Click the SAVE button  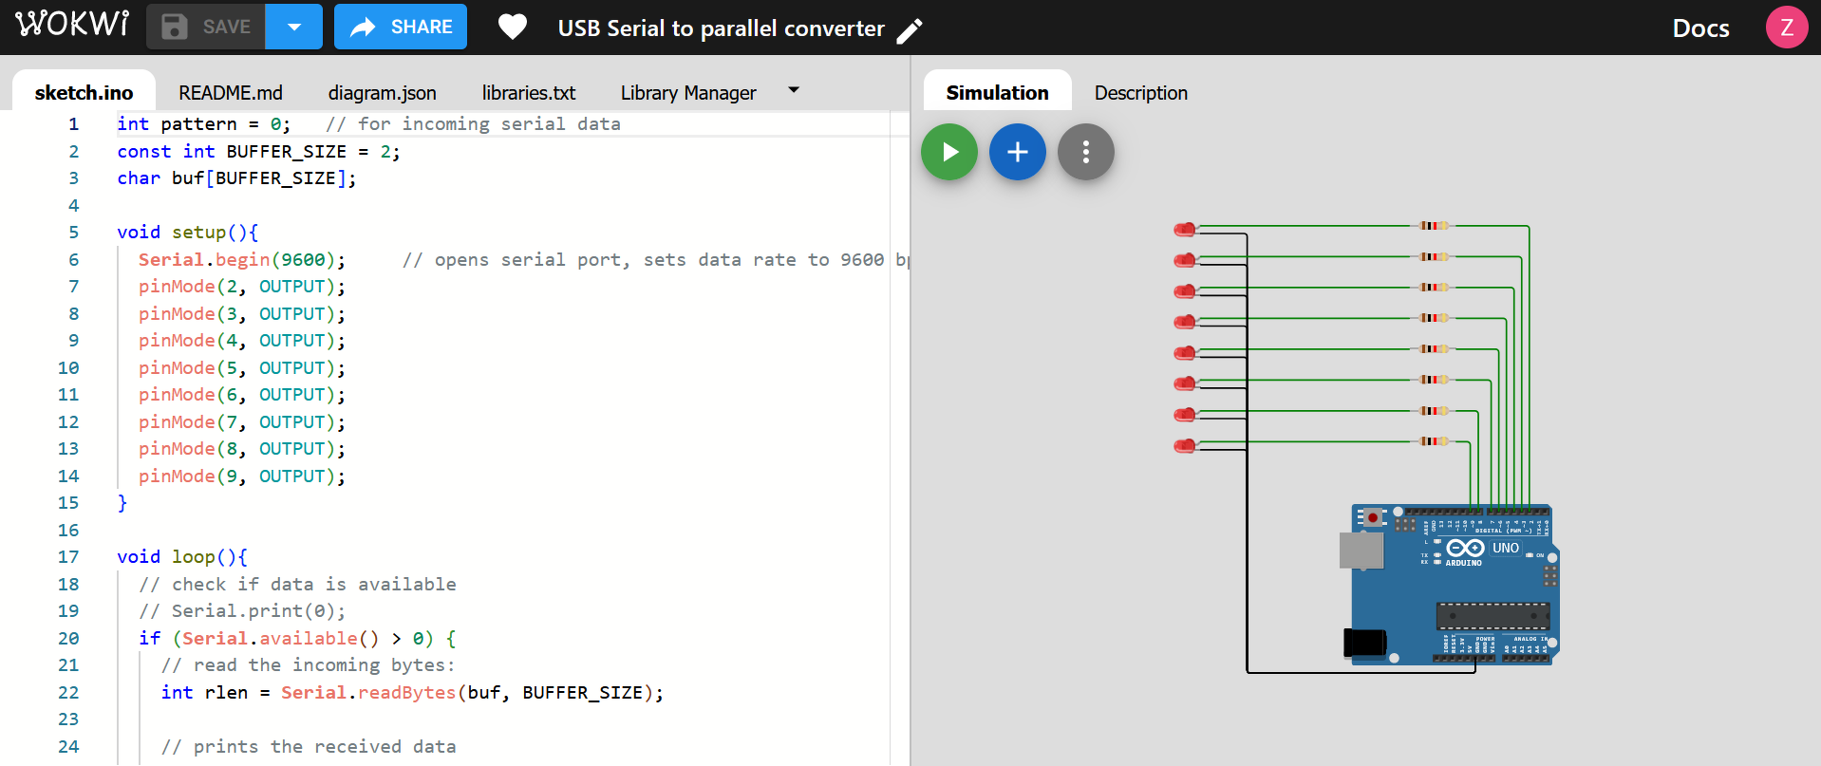207,27
